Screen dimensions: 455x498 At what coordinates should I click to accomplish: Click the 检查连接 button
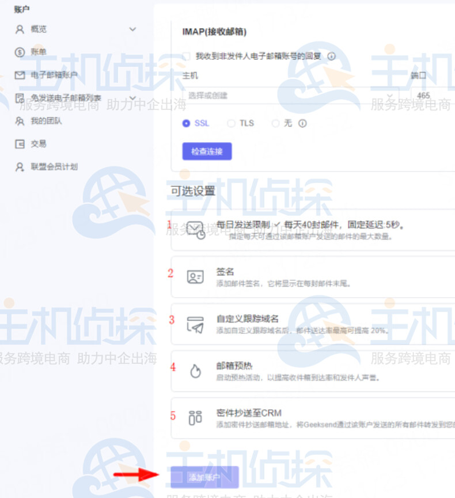point(207,151)
